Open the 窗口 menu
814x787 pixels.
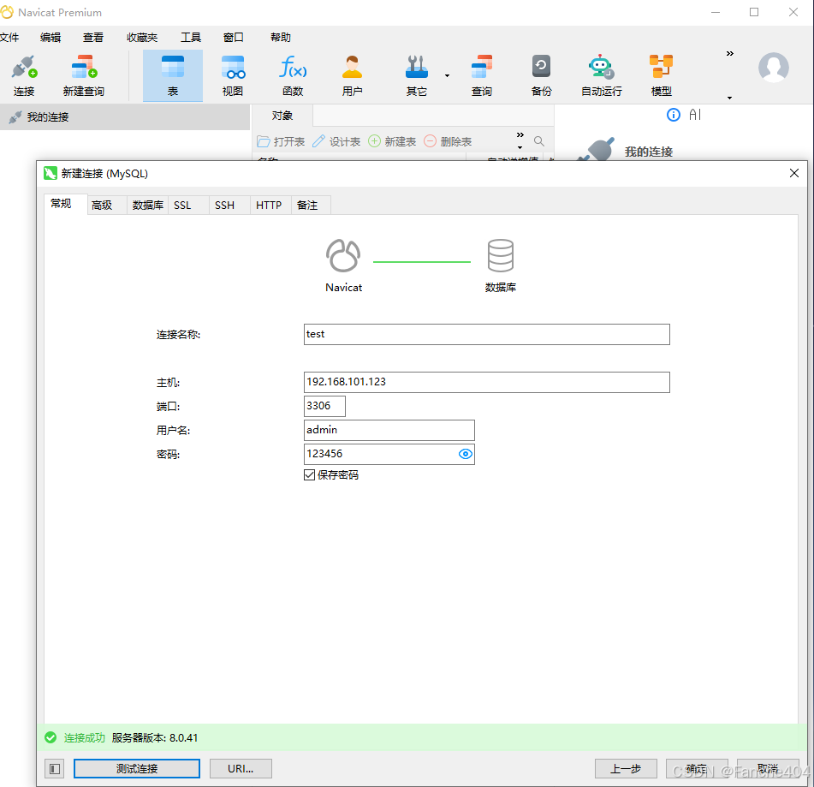(233, 38)
